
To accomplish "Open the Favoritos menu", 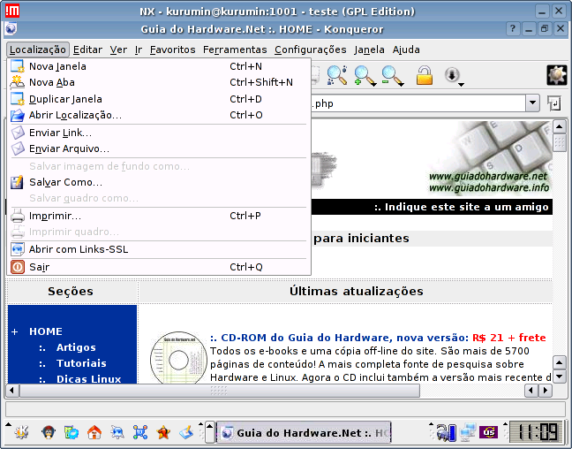I will tap(172, 49).
